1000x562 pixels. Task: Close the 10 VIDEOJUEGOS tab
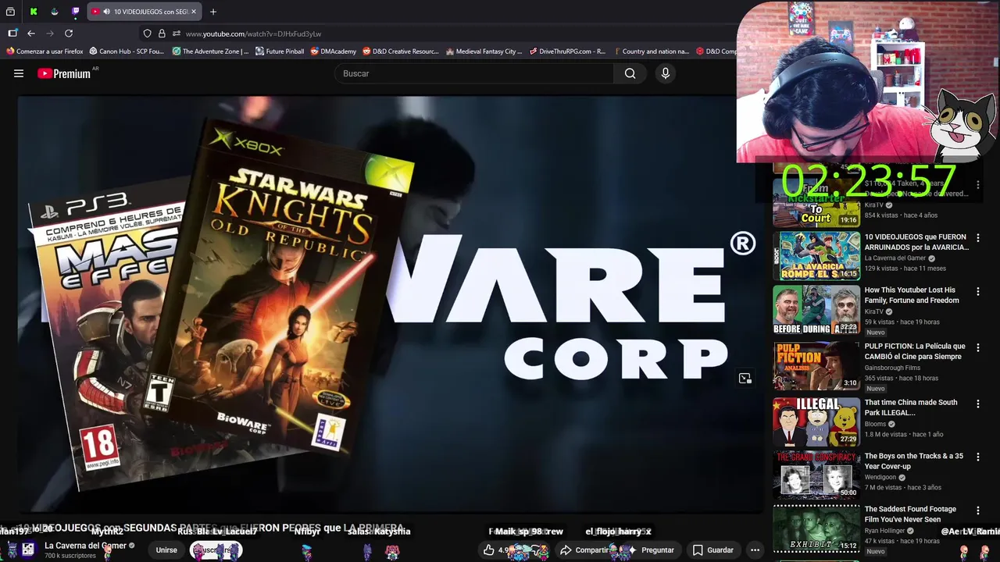click(194, 12)
